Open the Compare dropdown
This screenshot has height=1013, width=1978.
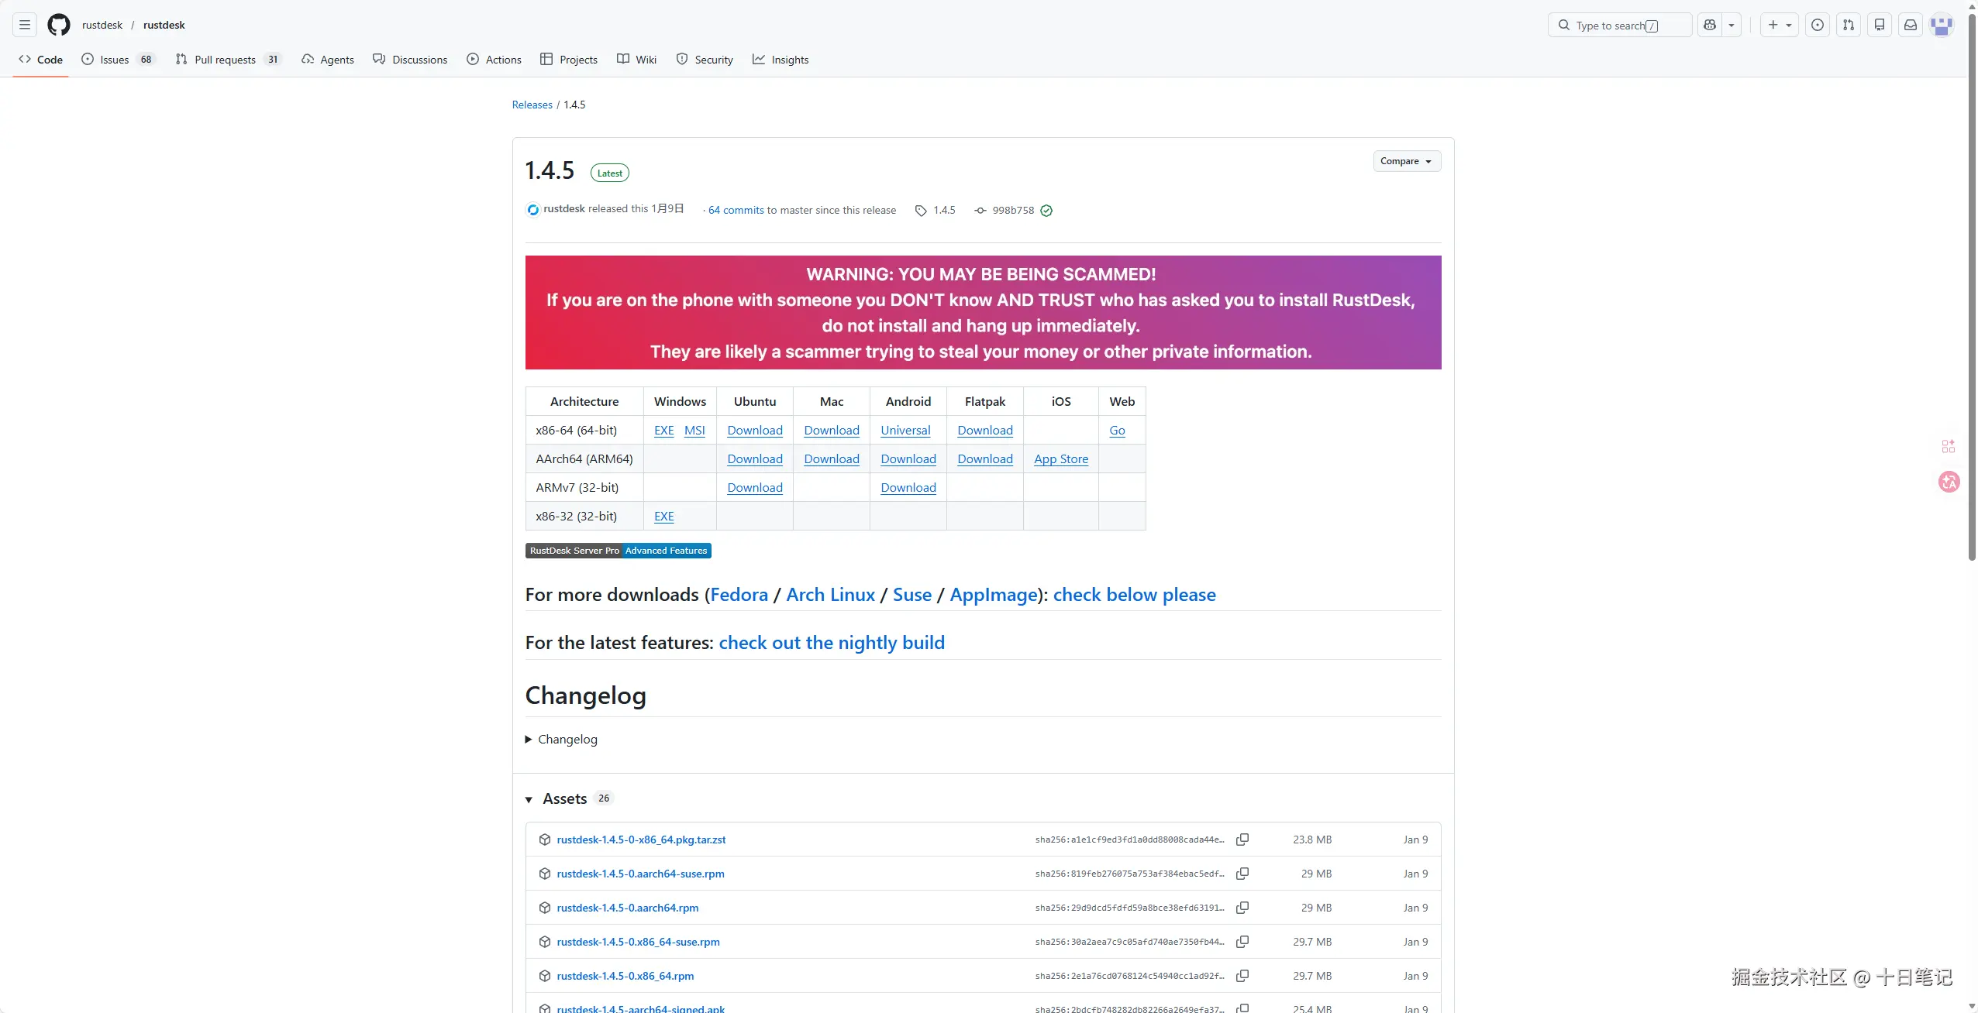1406,161
